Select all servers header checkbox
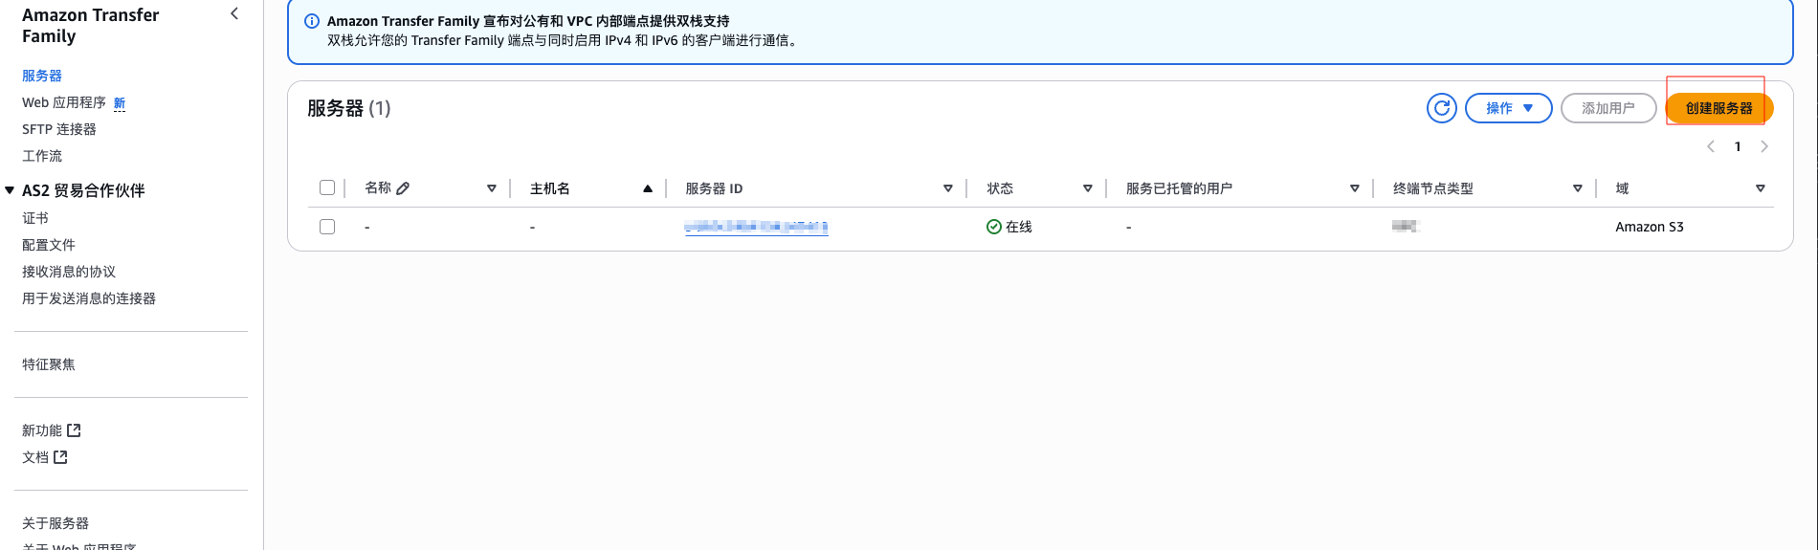Screen dimensions: 1818x550 point(327,187)
